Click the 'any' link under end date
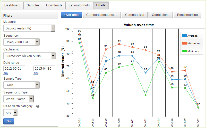Screen dimensions: 206x128 tap(36, 73)
